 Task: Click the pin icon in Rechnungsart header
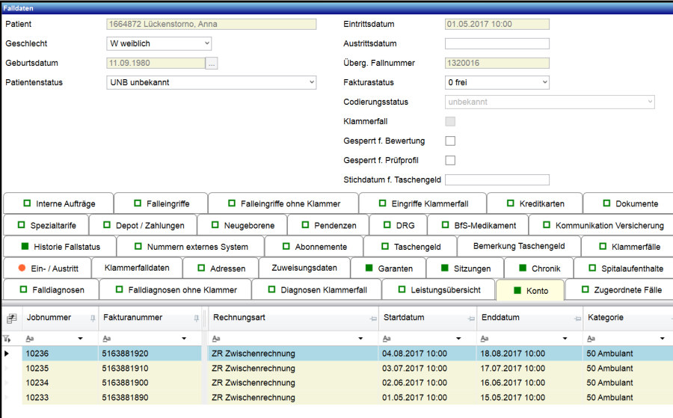(x=372, y=319)
